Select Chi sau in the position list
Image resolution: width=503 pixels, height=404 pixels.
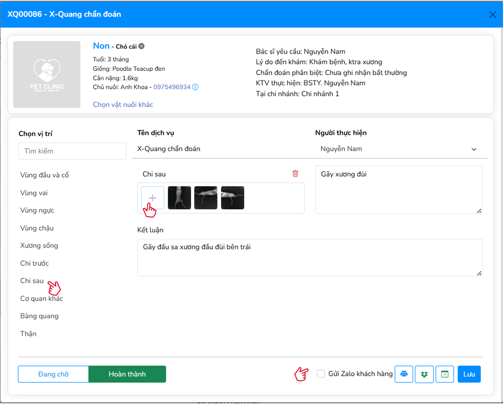pos(32,281)
